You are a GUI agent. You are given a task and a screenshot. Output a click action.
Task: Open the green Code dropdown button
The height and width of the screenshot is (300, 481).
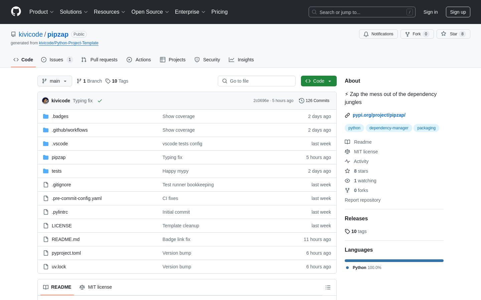[x=319, y=81]
